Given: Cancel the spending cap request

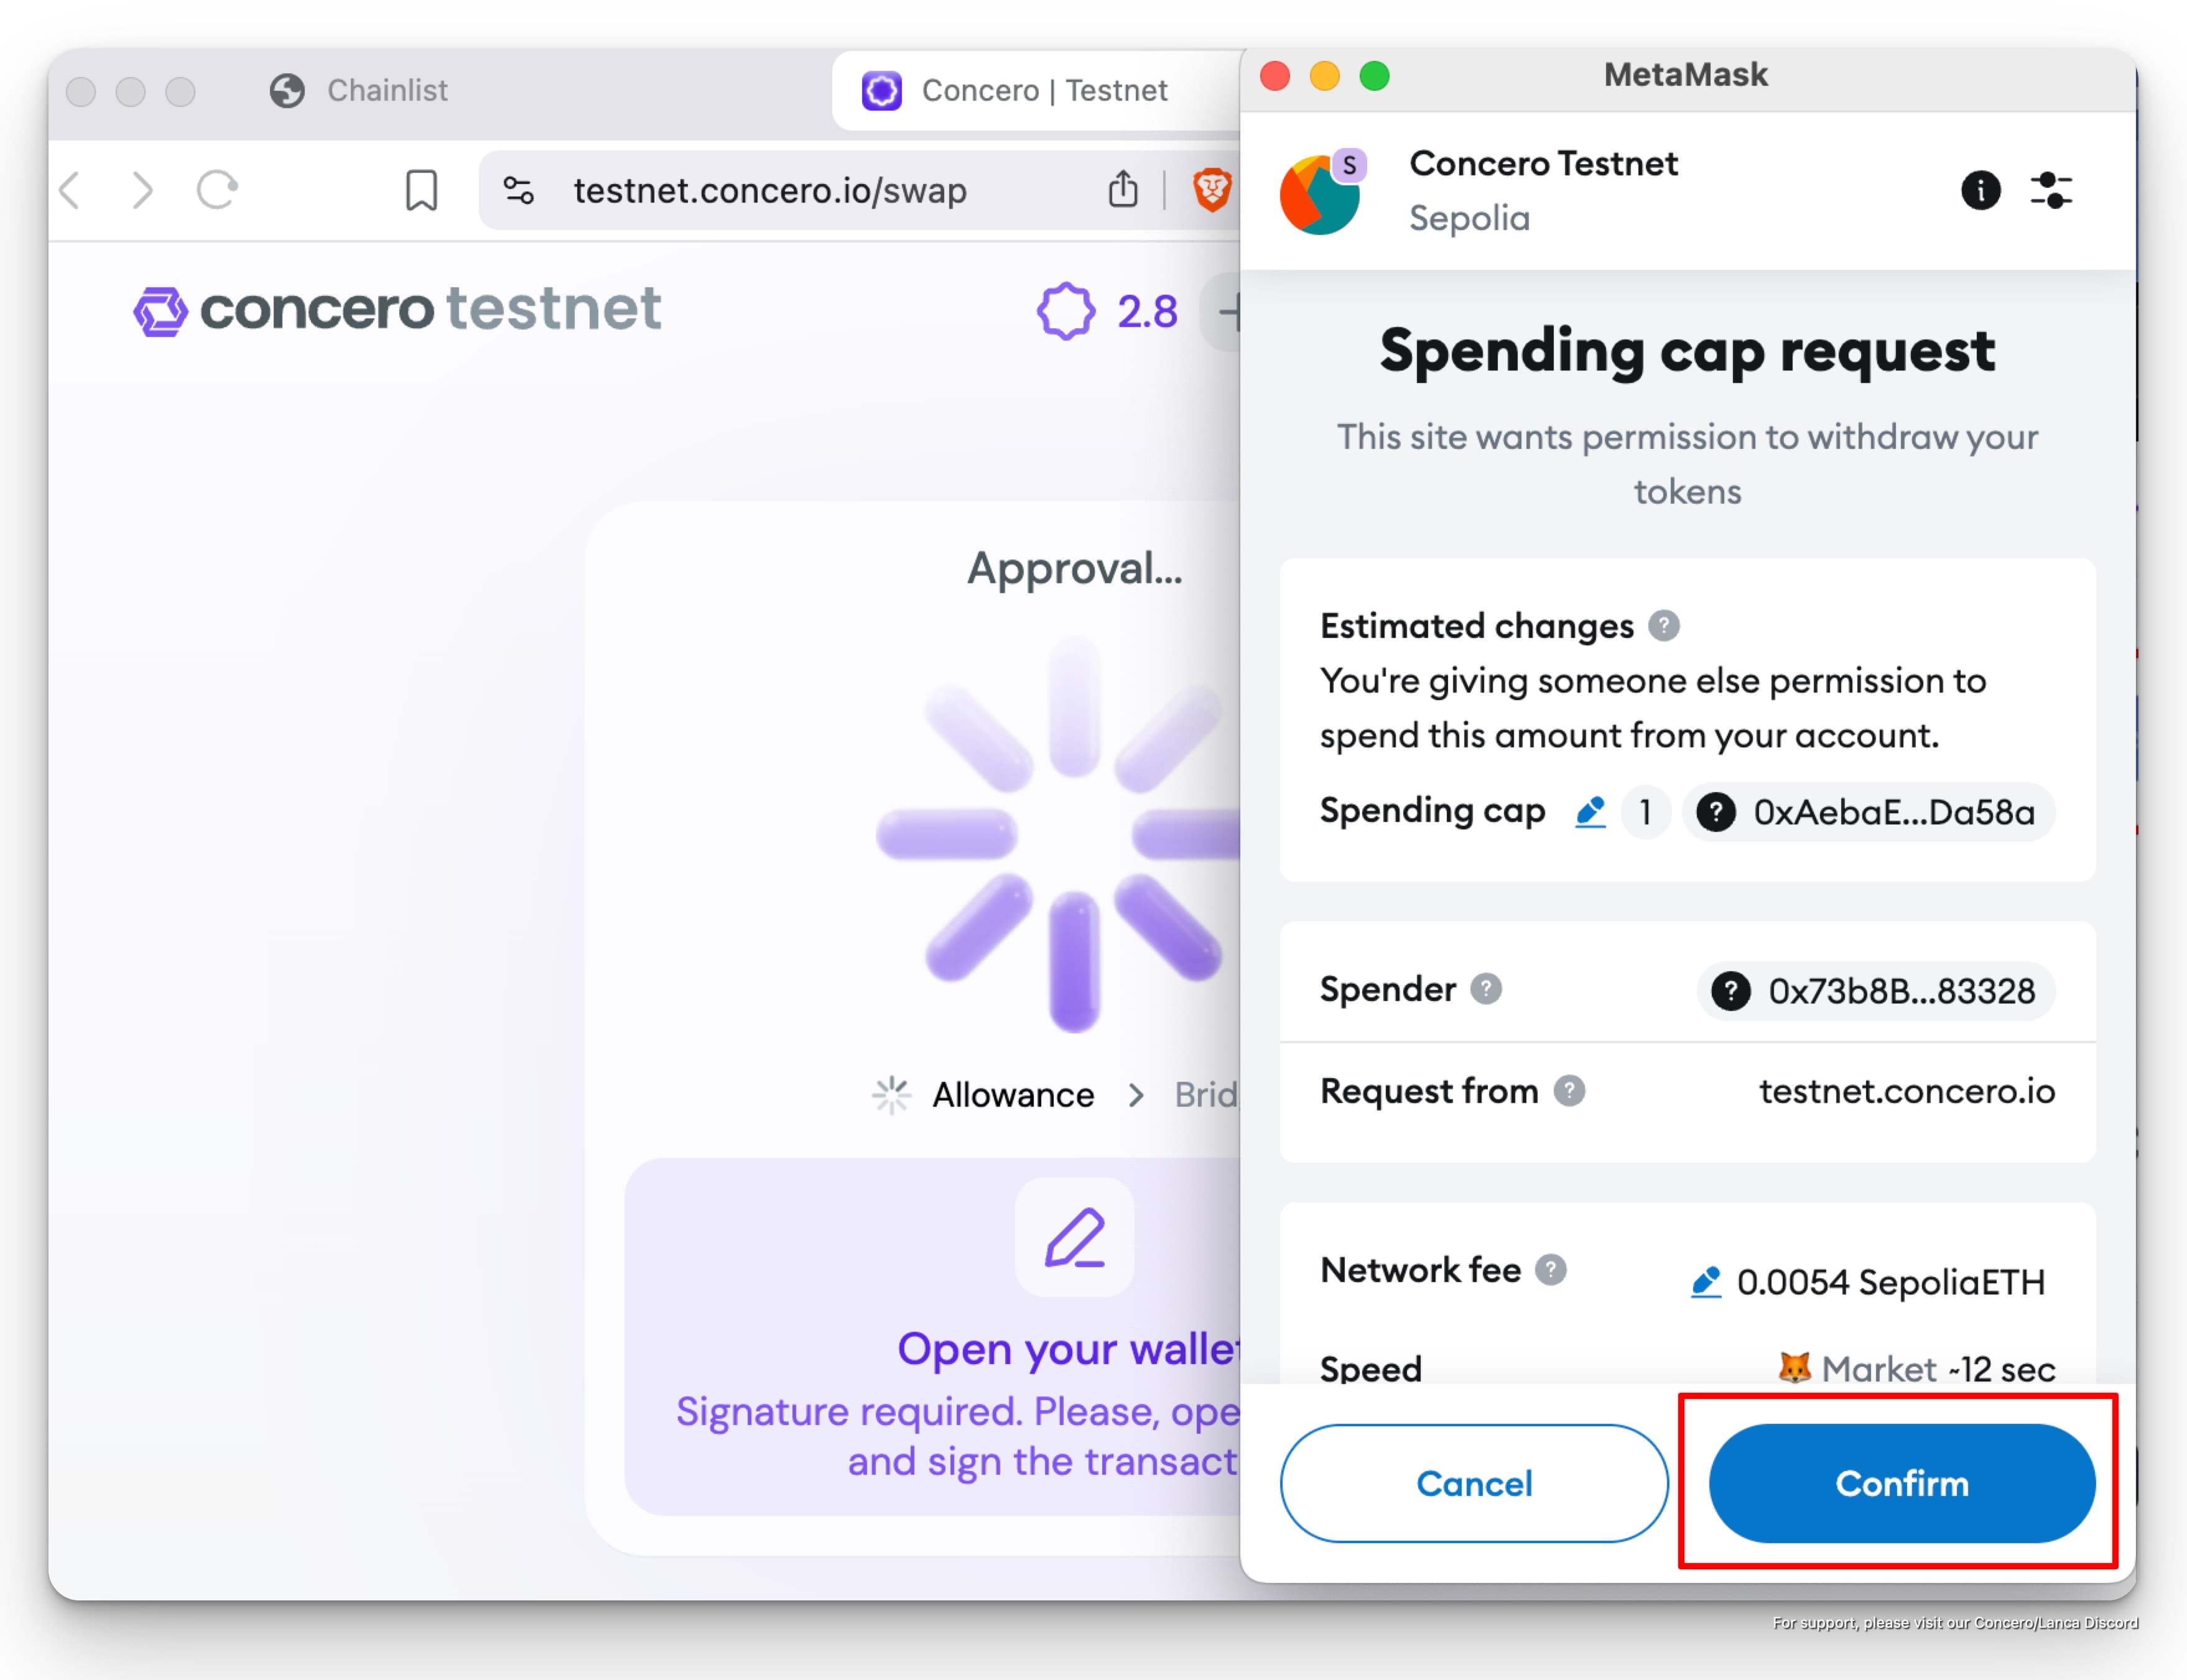Looking at the screenshot, I should pos(1474,1483).
